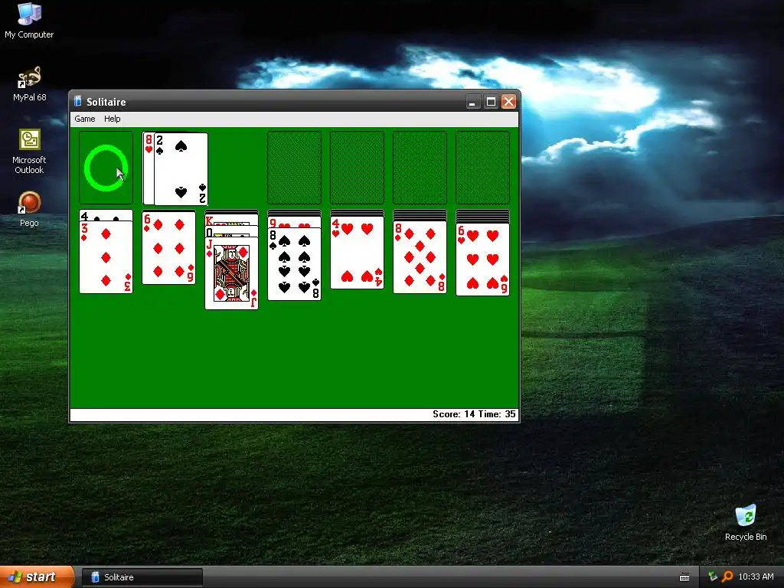The height and width of the screenshot is (588, 784).
Task: Minimize the Solitaire window
Action: [x=472, y=102]
